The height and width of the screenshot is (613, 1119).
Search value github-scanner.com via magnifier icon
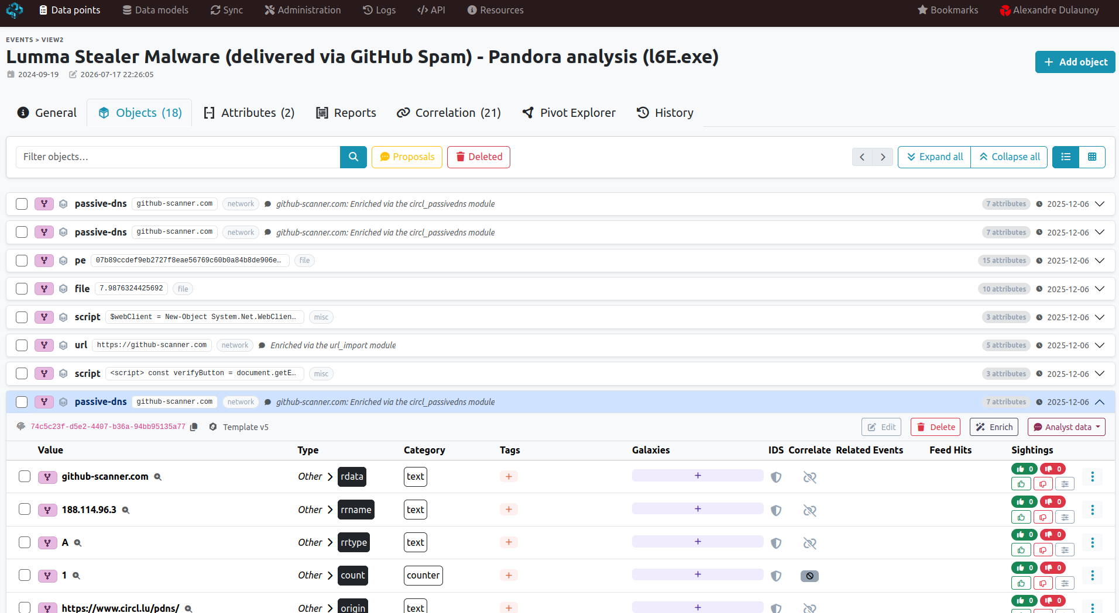[x=157, y=477]
